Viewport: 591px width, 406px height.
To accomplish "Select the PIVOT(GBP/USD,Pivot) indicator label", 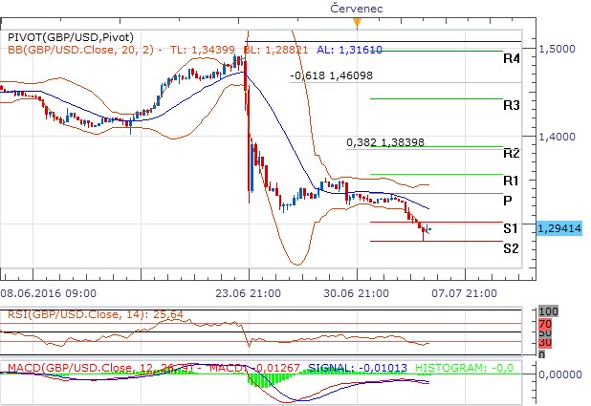I will [71, 37].
